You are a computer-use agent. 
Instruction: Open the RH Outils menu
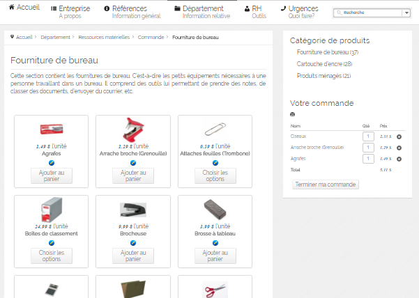click(255, 12)
